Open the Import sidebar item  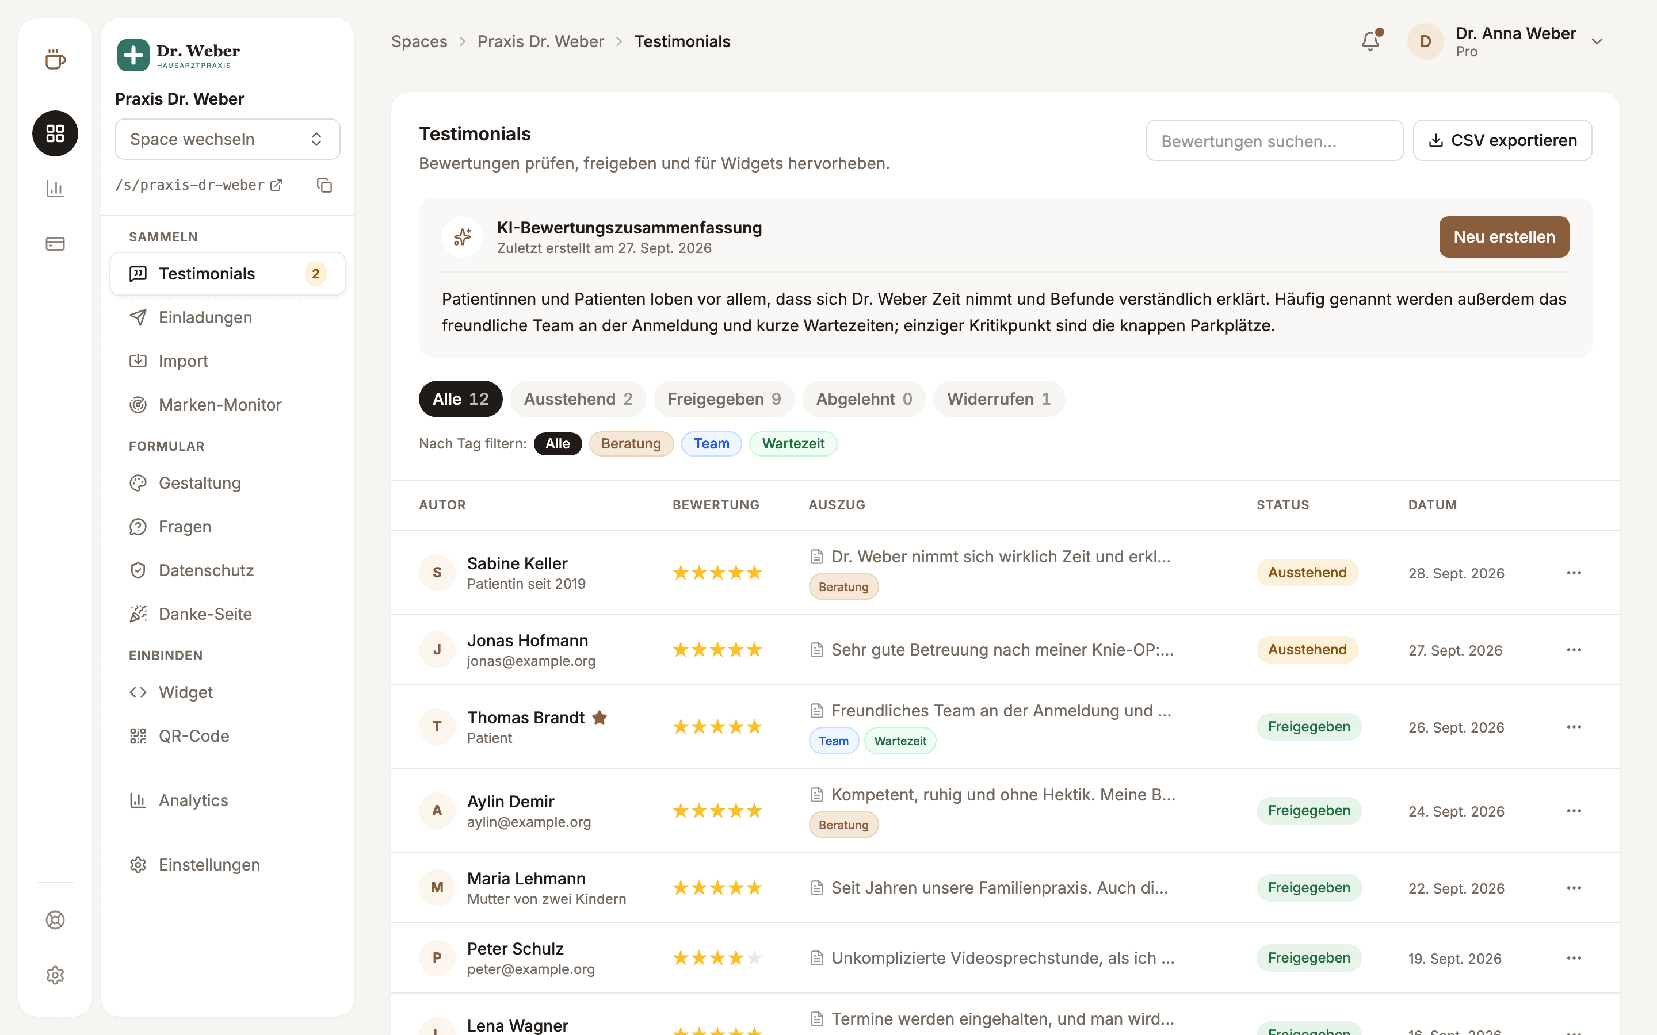point(227,361)
